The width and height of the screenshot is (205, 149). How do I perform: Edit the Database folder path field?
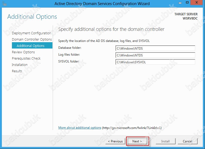155,48
